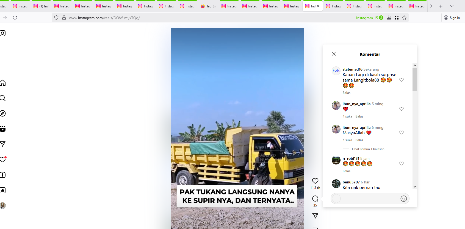Open Dashboard chart icon in sidebar

tap(3, 190)
